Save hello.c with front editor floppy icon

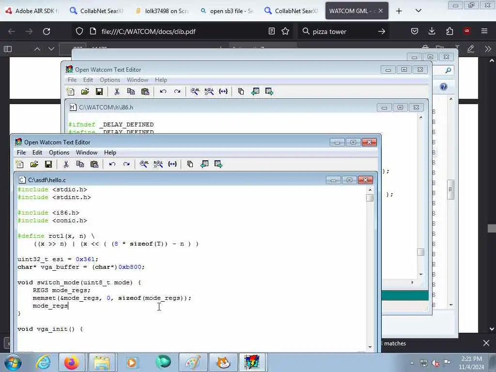click(48, 164)
